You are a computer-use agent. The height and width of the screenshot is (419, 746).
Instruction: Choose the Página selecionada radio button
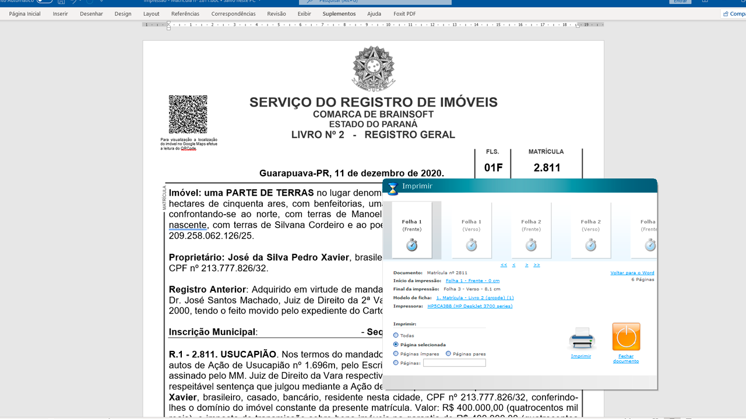(x=396, y=345)
